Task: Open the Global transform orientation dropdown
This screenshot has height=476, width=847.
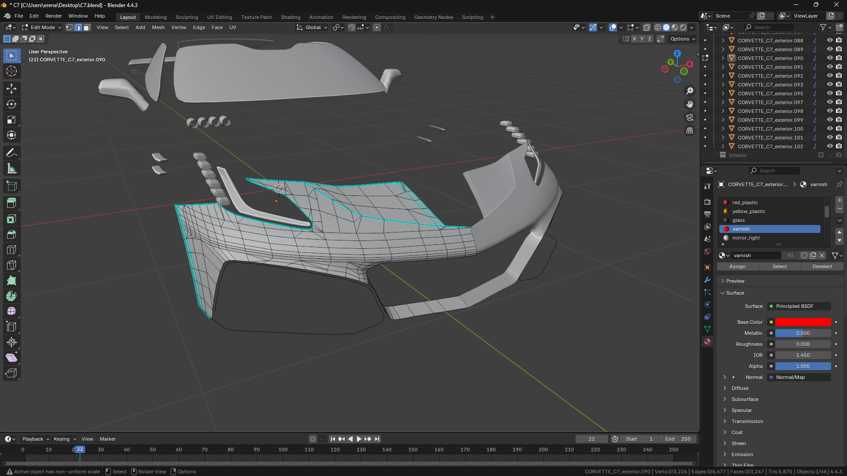Action: click(313, 27)
